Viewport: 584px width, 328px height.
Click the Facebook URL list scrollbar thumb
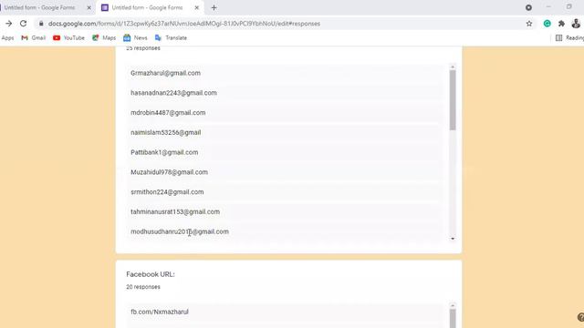point(453,319)
